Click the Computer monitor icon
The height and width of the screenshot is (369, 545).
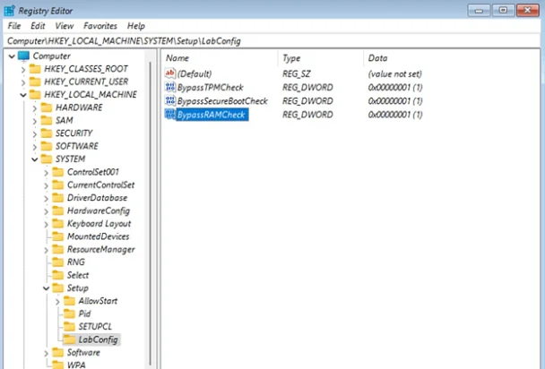23,56
